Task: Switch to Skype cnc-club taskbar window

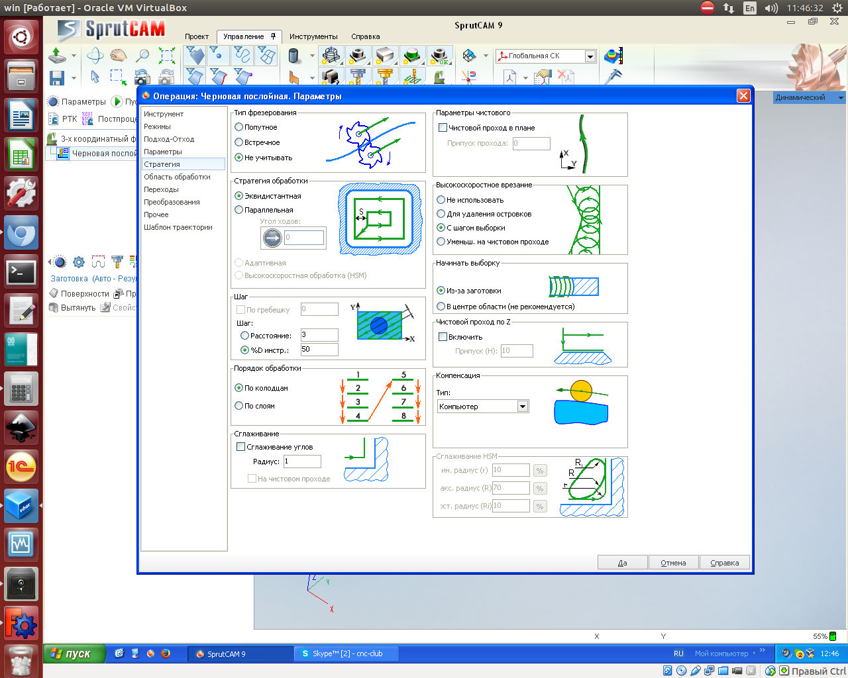Action: [345, 654]
